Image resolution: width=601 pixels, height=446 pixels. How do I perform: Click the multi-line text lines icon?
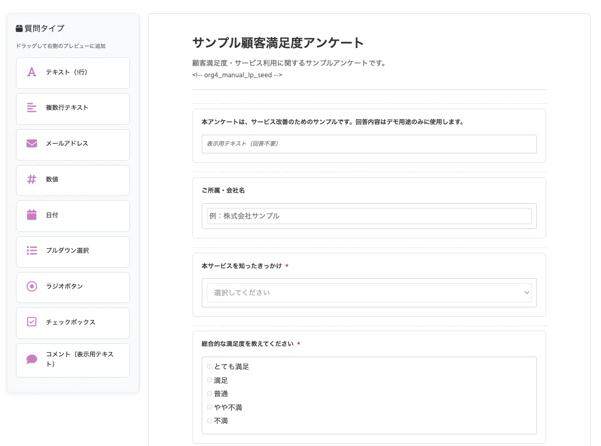32,108
